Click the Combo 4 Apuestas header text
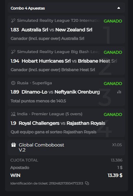133x196 pixels. pyautogui.click(x=28, y=8)
